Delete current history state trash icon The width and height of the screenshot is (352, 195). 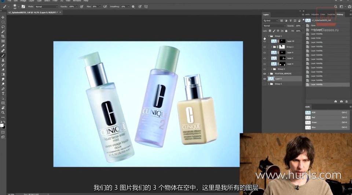coord(346,102)
